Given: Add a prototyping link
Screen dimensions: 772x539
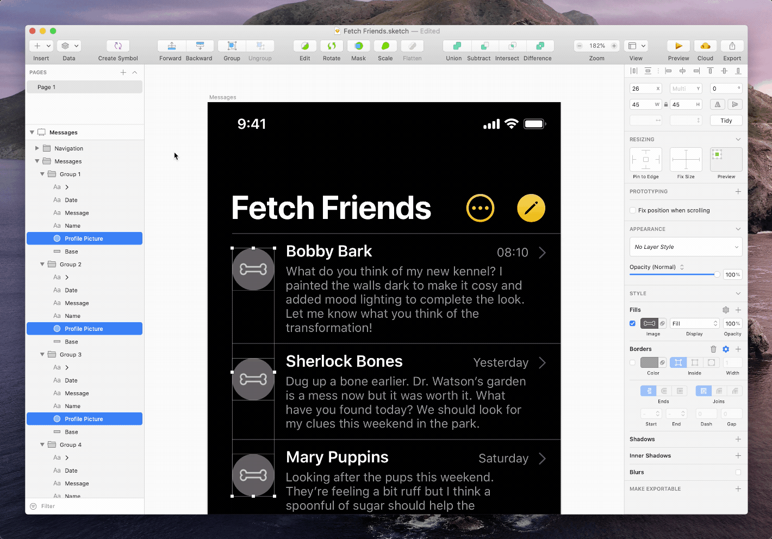Looking at the screenshot, I should [738, 191].
